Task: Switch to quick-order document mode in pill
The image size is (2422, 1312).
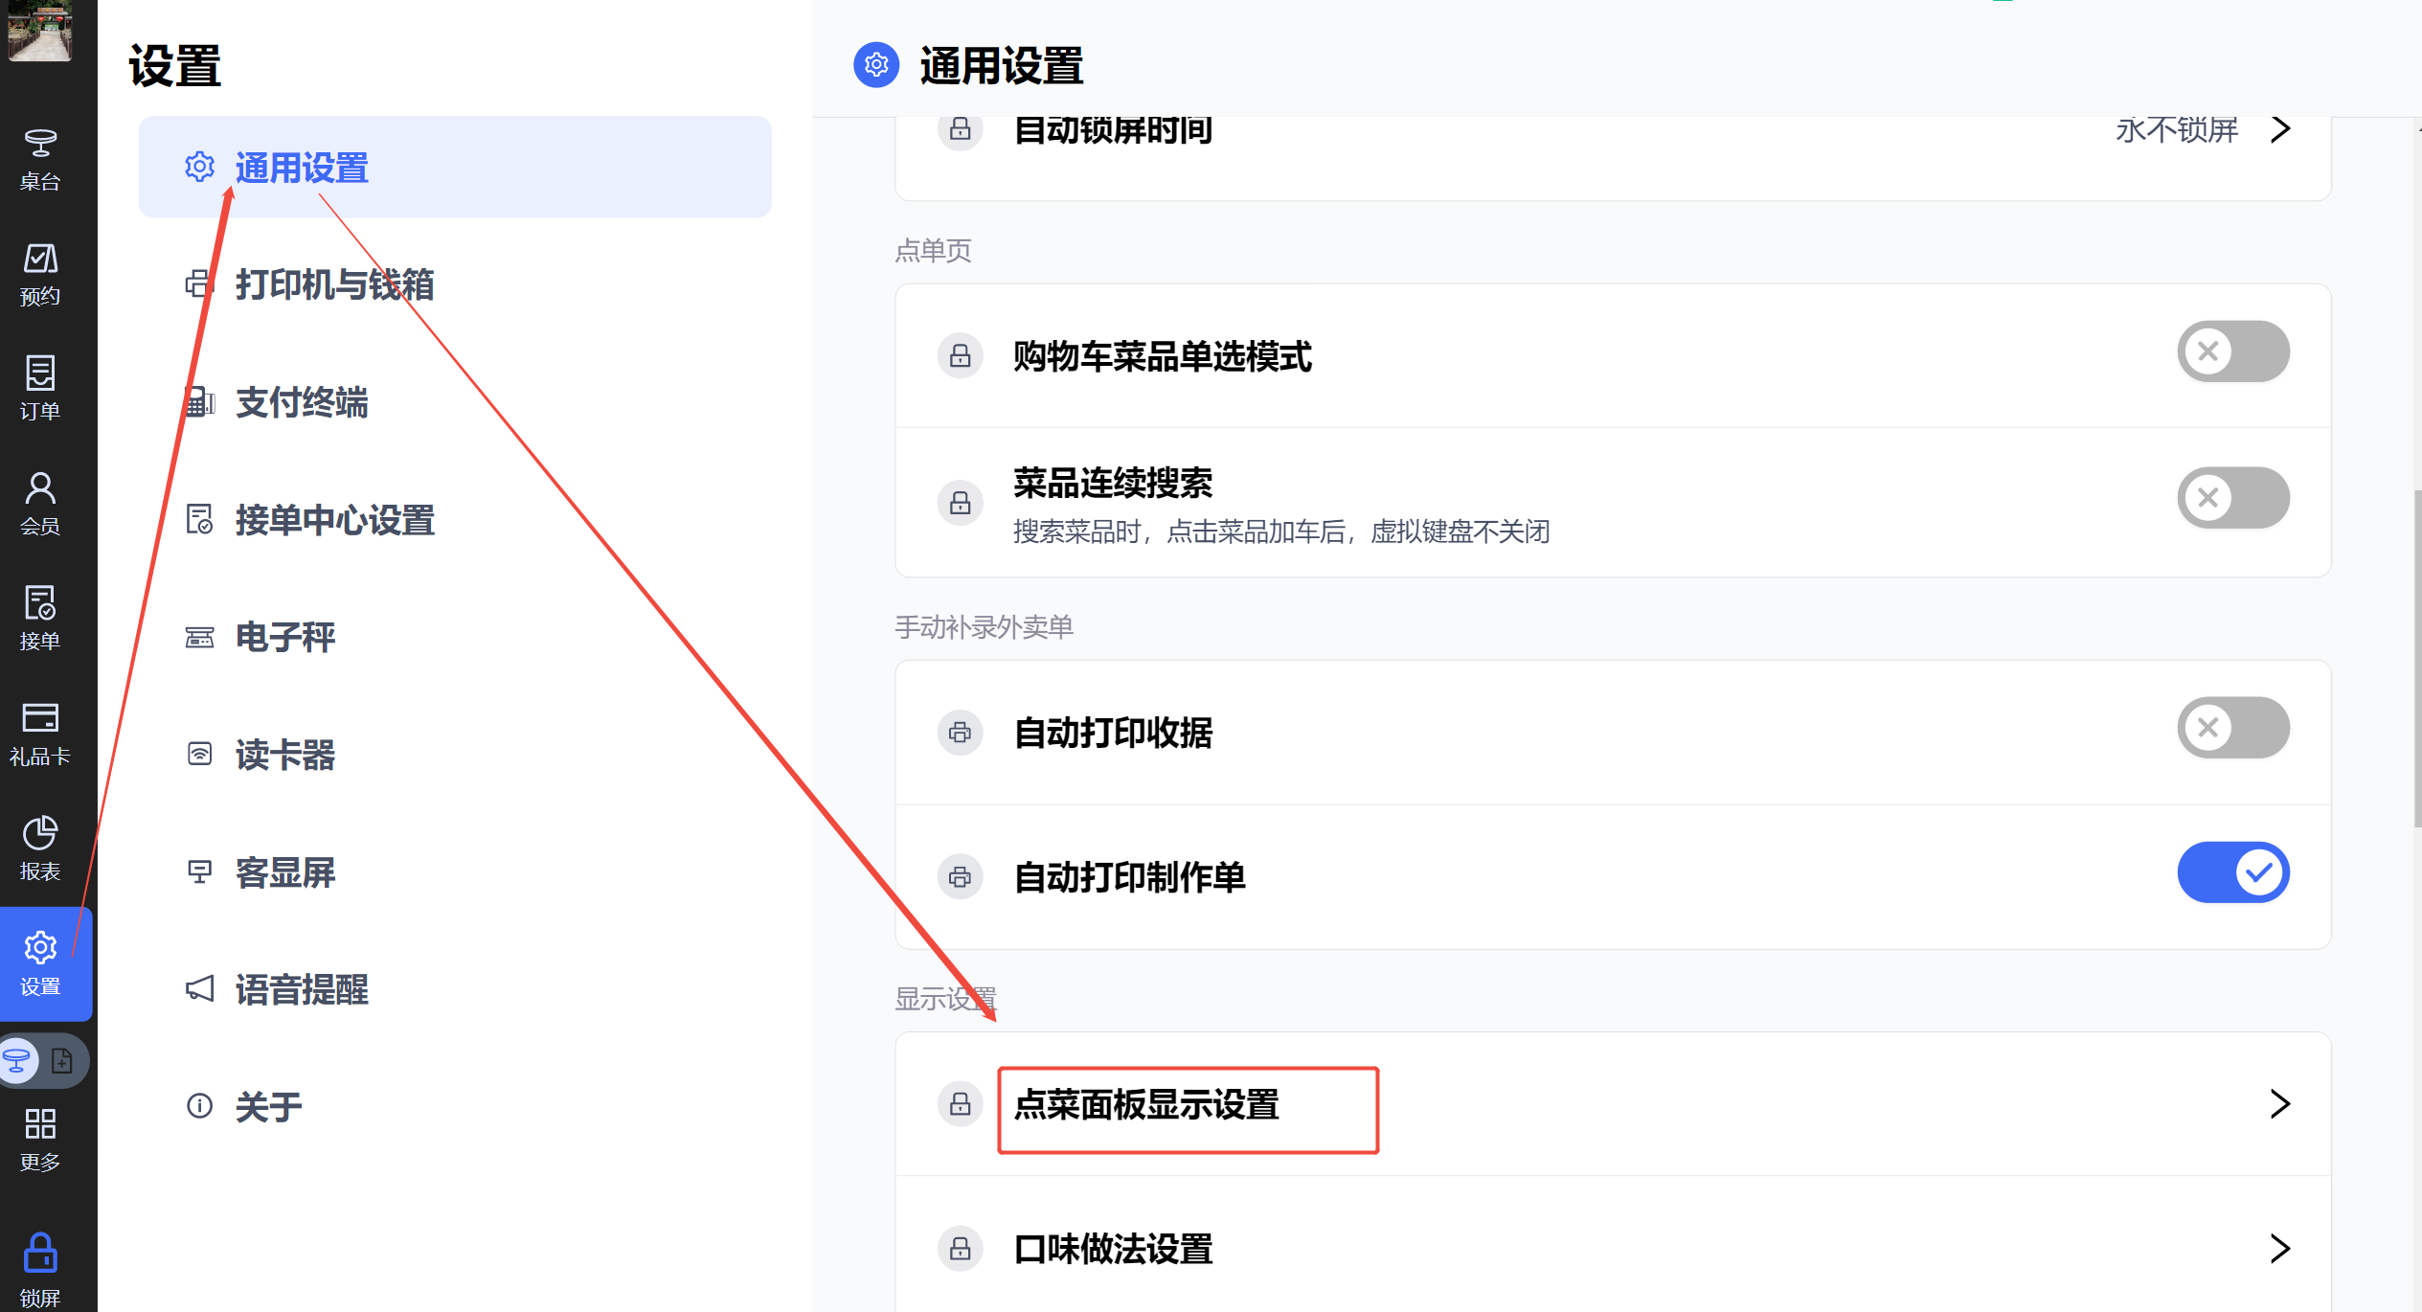Action: [x=62, y=1060]
